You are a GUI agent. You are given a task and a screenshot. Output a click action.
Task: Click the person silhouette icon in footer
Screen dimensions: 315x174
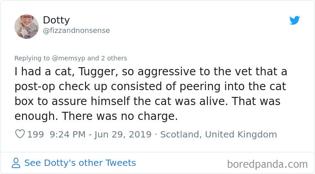[16, 163]
